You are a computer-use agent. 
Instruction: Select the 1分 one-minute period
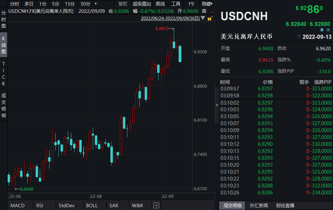(43, 3)
